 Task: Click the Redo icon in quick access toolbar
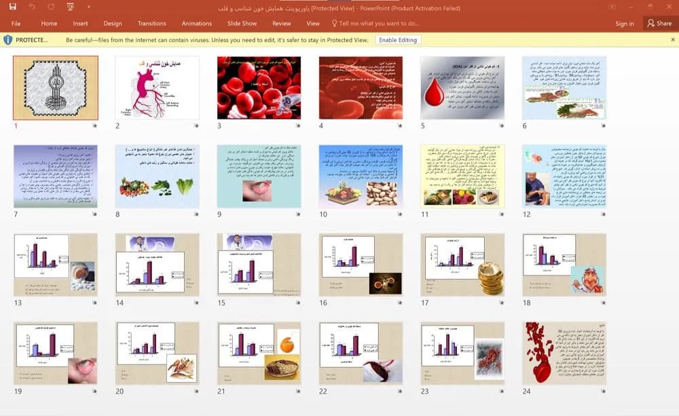coord(51,7)
